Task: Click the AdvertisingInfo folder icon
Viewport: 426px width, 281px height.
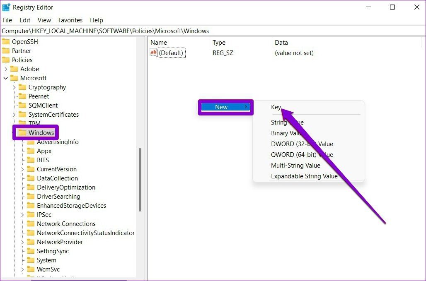Action: 31,142
